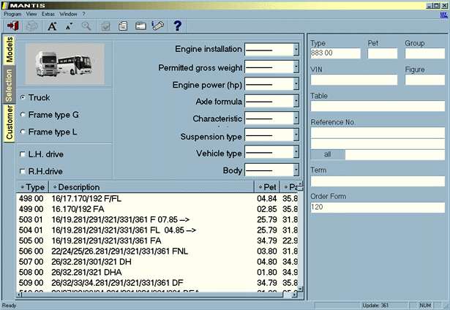Click the increase font size icon
The height and width of the screenshot is (310, 450).
tap(52, 26)
